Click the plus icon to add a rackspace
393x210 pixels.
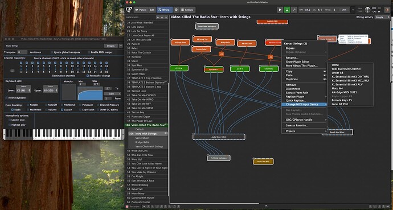[x=158, y=17]
